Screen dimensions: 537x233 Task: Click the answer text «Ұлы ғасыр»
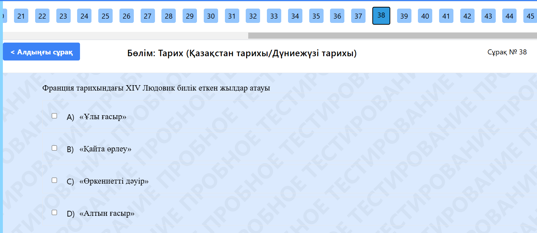click(103, 117)
